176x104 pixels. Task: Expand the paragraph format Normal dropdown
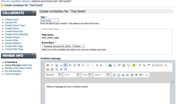pos(53,75)
